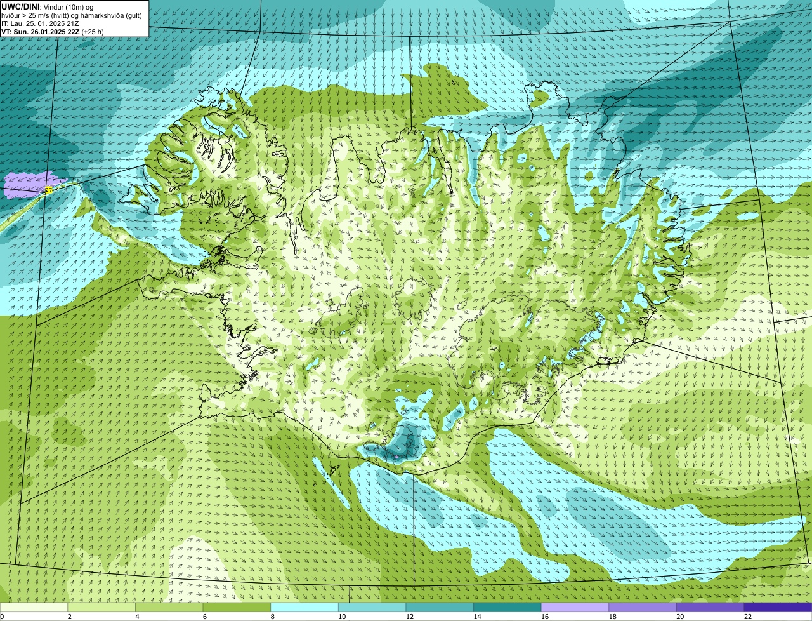Click the legend scale label '22'
The image size is (812, 621).
(x=748, y=617)
